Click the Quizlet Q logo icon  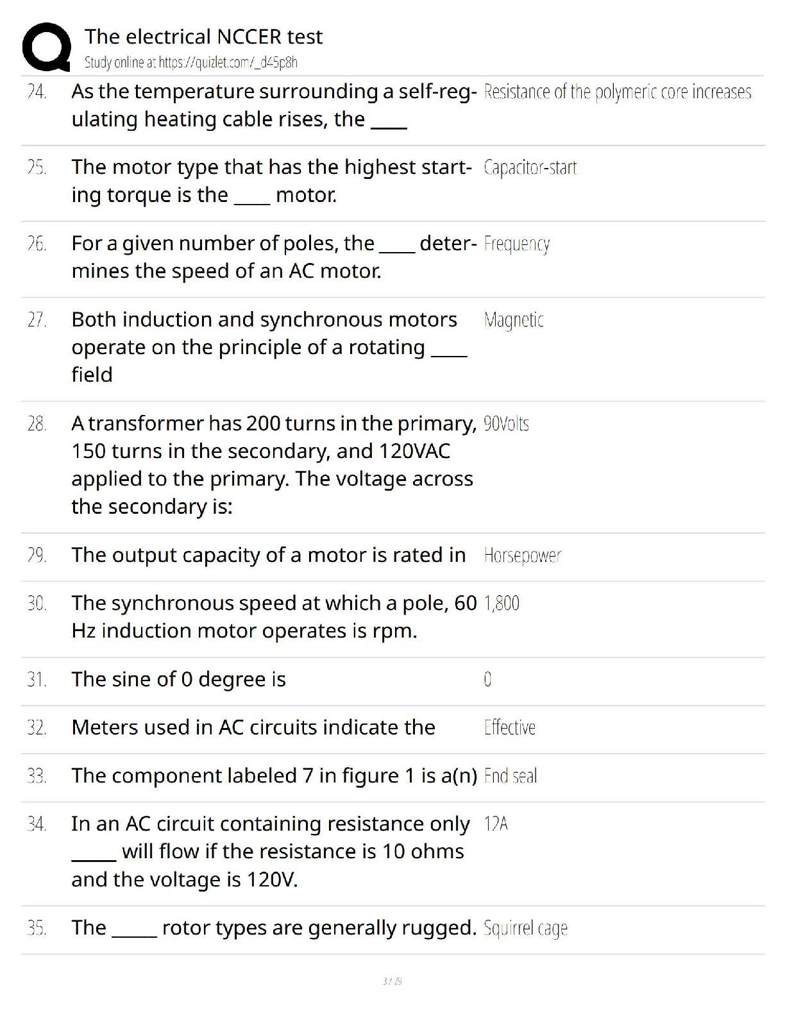click(x=46, y=47)
